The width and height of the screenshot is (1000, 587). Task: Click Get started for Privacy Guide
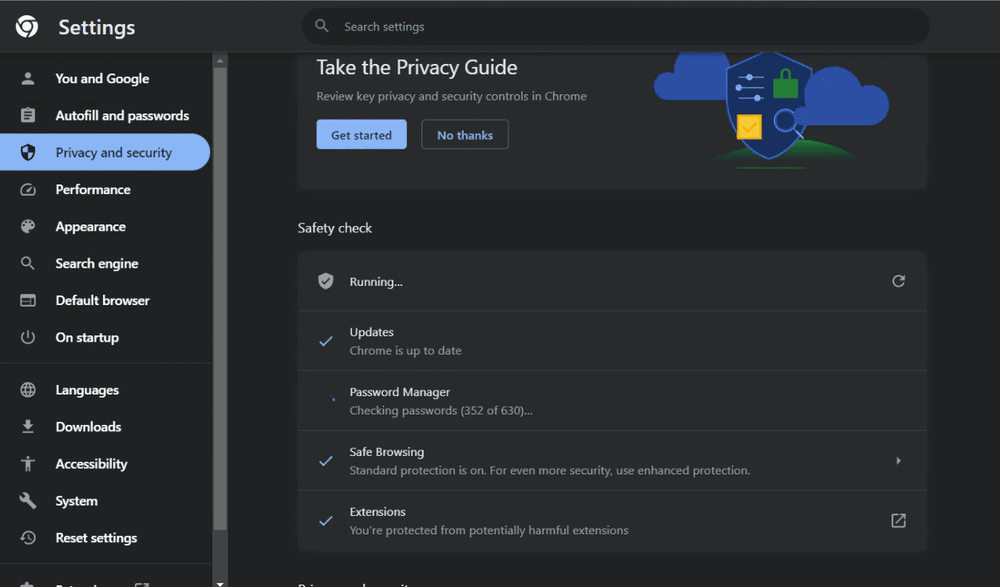pyautogui.click(x=362, y=135)
